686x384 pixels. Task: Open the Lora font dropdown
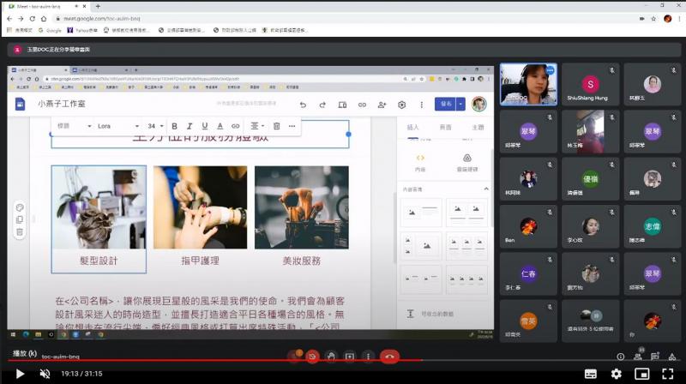[x=118, y=126]
